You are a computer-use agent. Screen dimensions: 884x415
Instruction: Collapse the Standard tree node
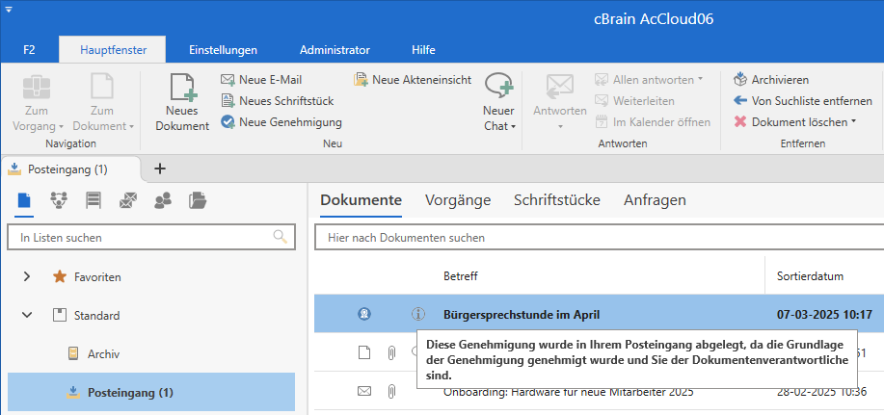pos(27,315)
